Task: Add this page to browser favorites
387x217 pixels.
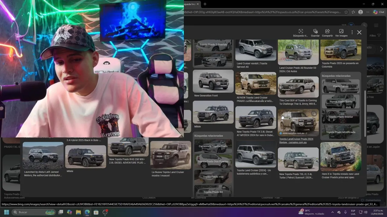Action: [346, 12]
